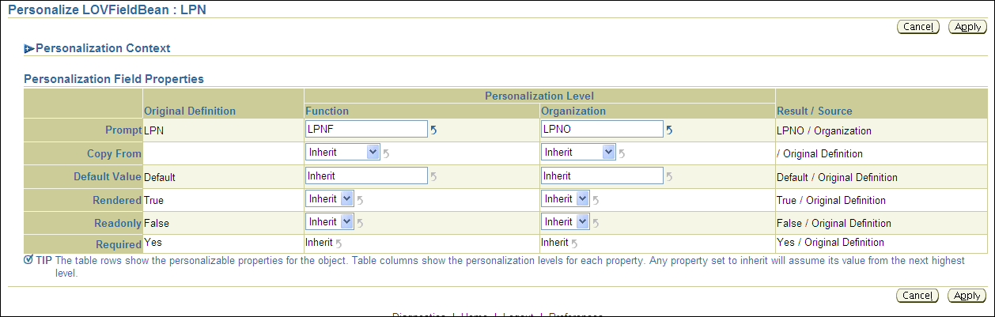
Task: Click the Prompt row label
Action: point(123,130)
